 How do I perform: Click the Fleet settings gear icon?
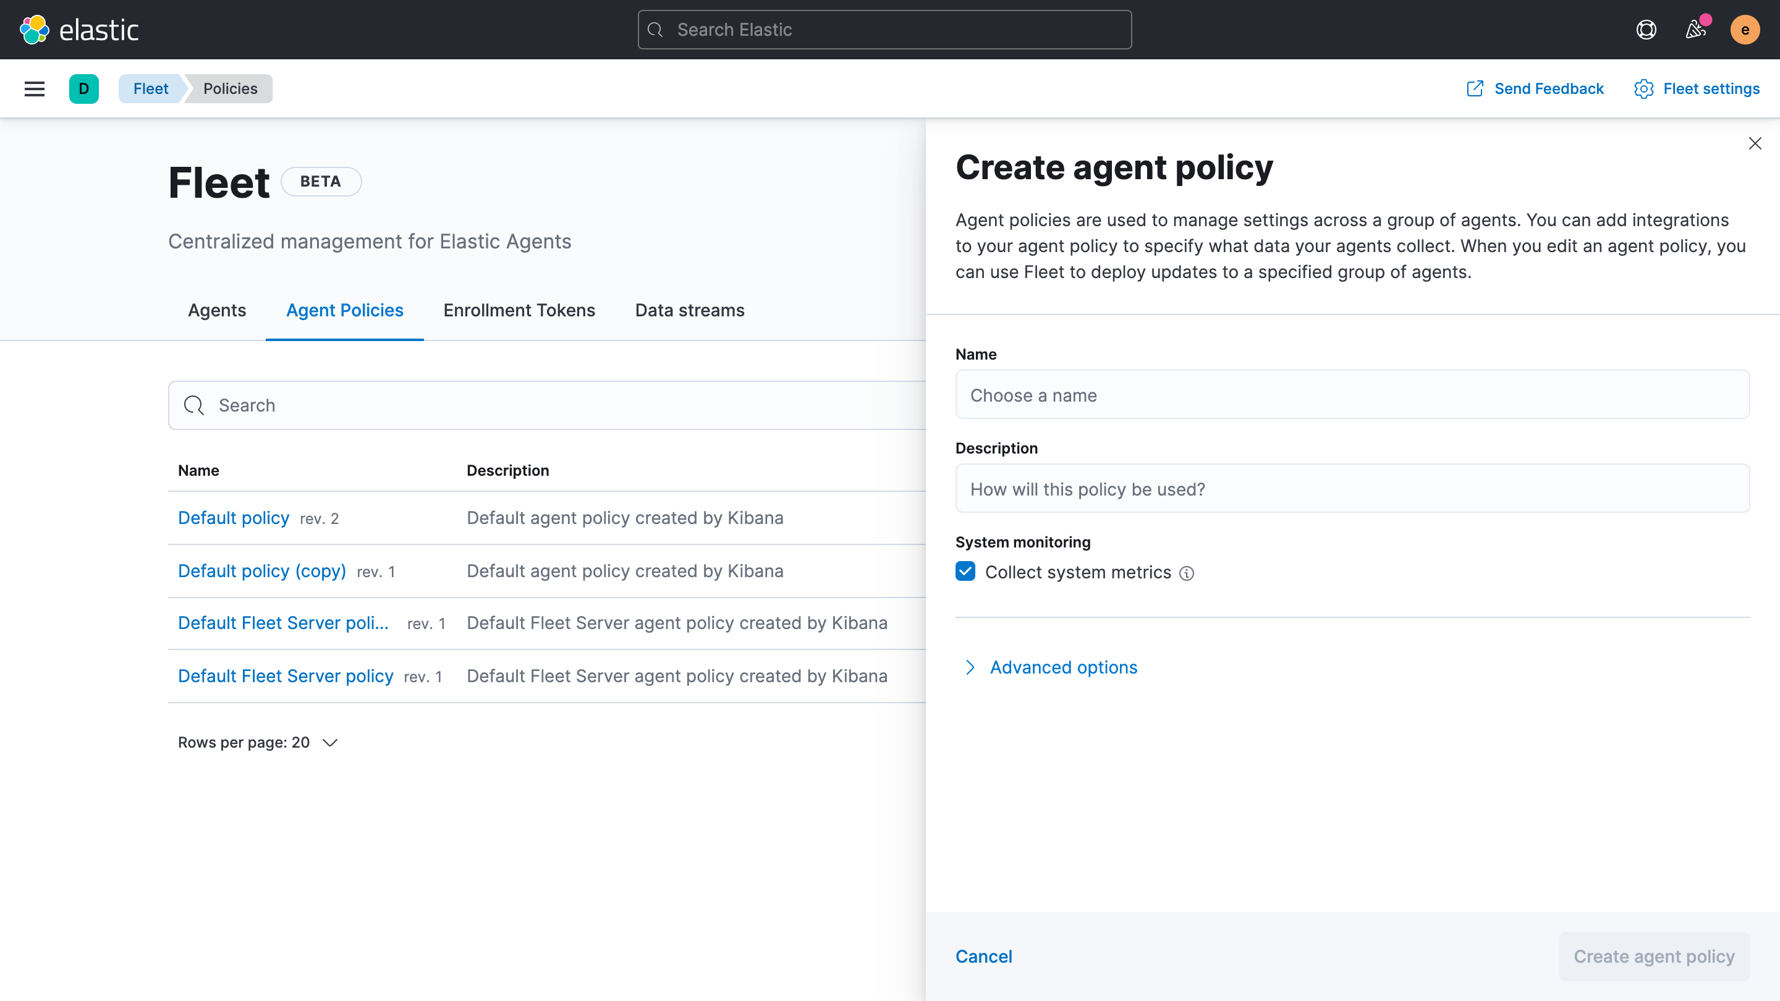tap(1643, 88)
